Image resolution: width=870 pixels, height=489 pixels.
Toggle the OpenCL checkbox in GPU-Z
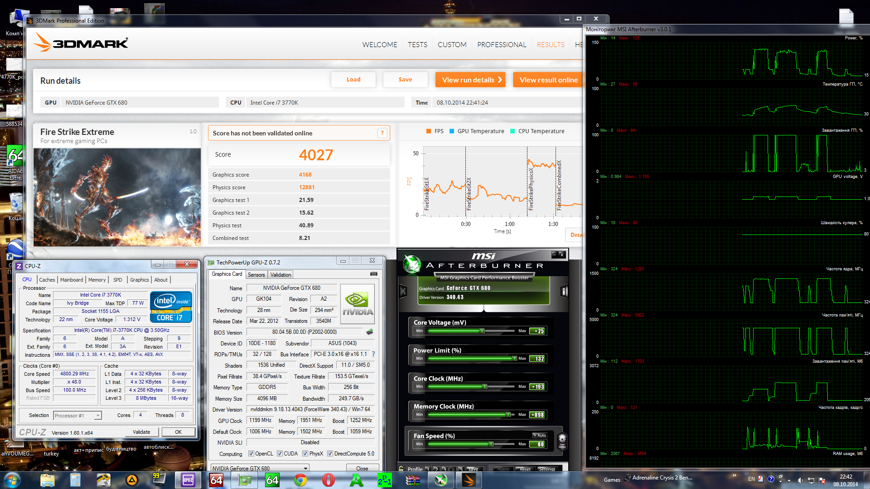[x=251, y=454]
